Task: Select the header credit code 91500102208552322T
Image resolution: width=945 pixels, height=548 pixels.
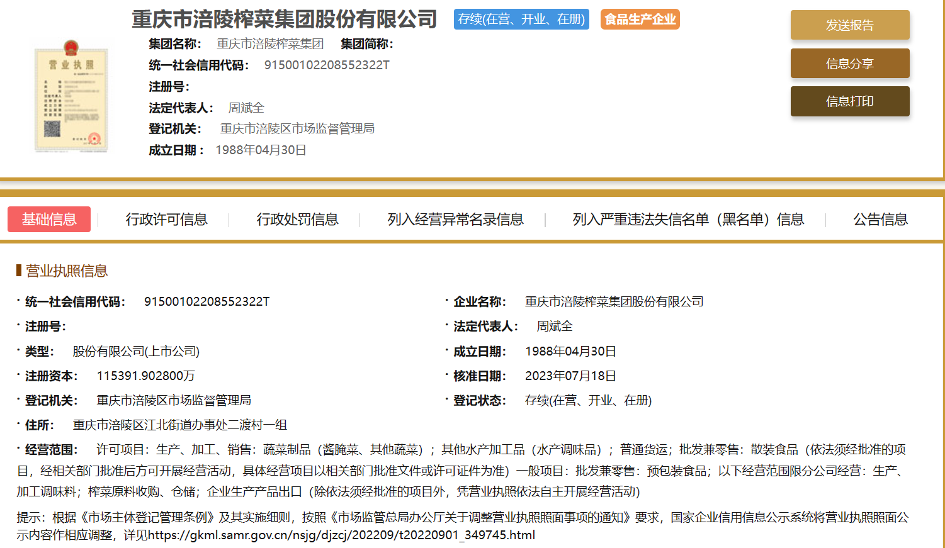Action: click(x=327, y=65)
